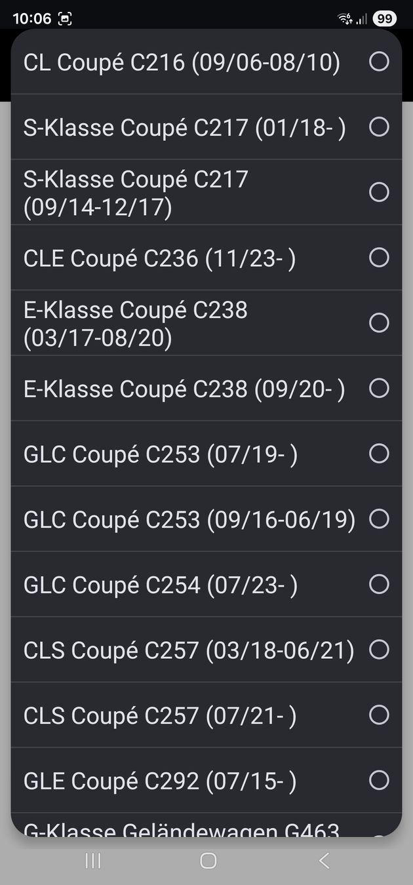Open the recent apps navigation icon
Viewport: 413px width, 885px height.
(93, 861)
